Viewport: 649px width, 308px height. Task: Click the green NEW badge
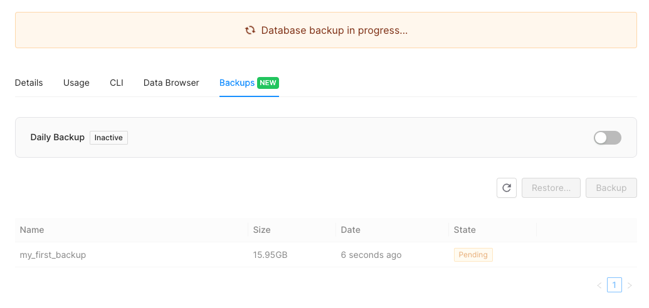(268, 83)
